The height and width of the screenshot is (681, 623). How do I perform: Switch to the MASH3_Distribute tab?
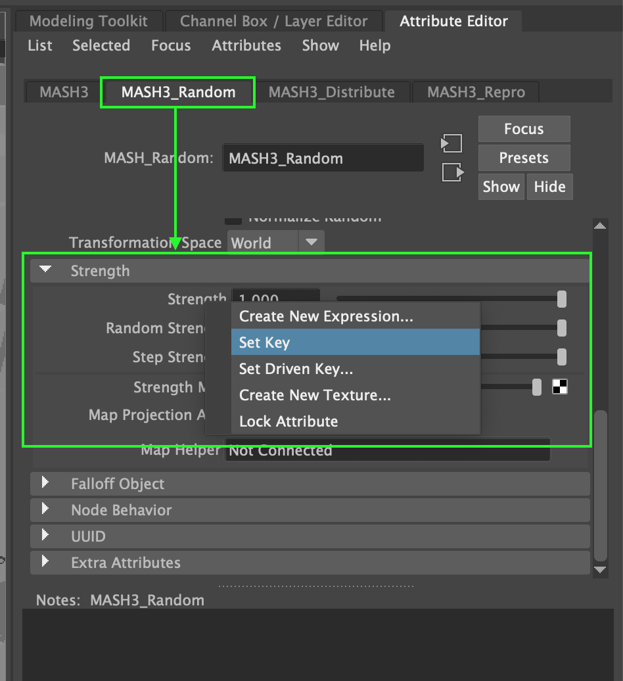click(x=333, y=92)
